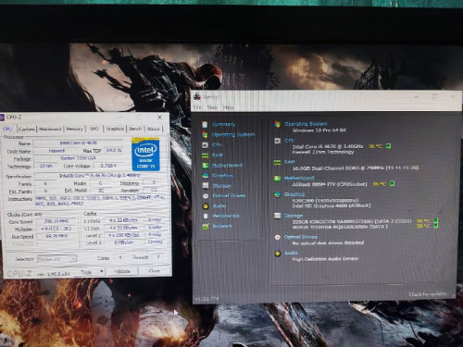Click Windows flag icon beside Operating System heading

[x=277, y=124]
